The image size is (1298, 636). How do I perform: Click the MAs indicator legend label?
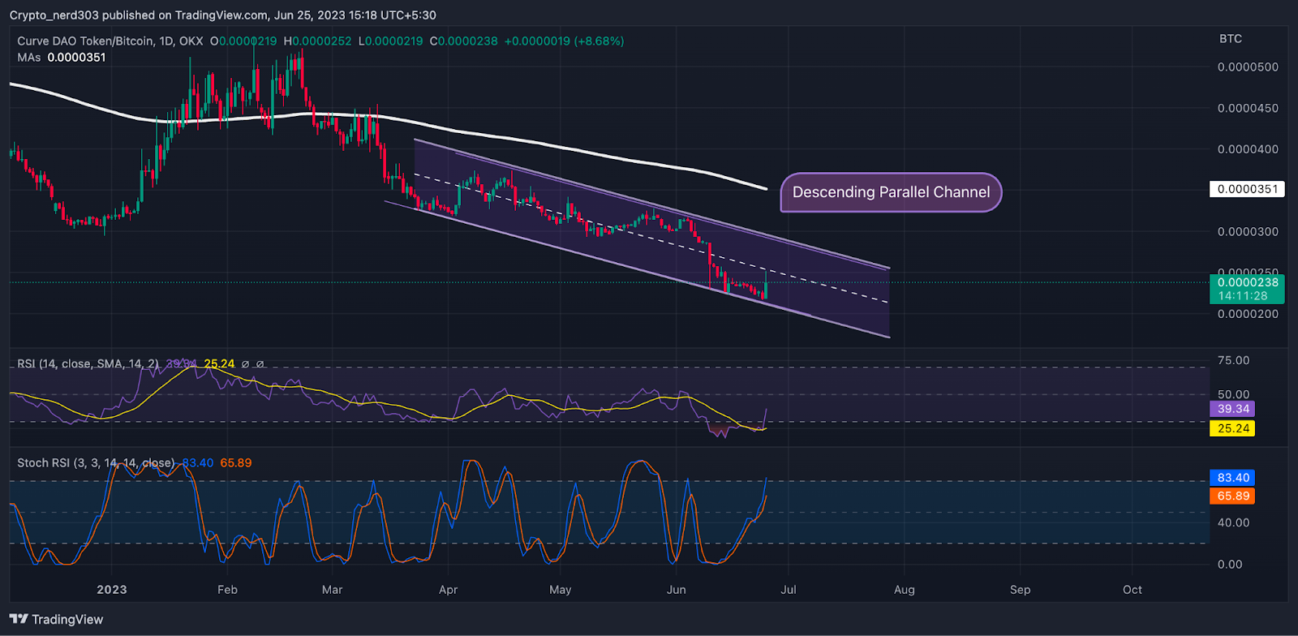click(x=29, y=57)
